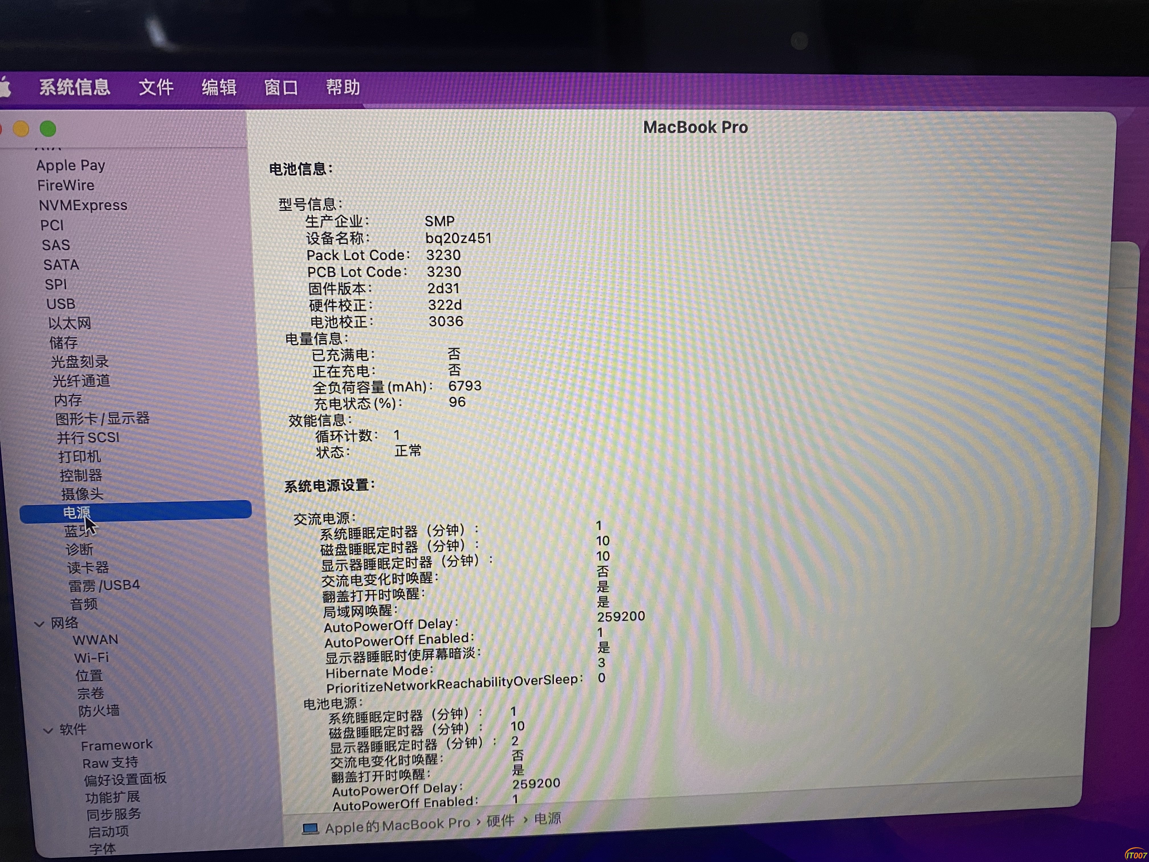The width and height of the screenshot is (1149, 862).
Task: Collapse the 软件 section chevron
Action: pos(48,731)
